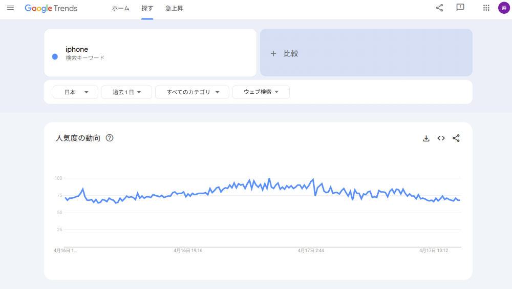Viewport: 512px width, 289px height.
Task: Edit the iphone search term field
Action: [150, 53]
